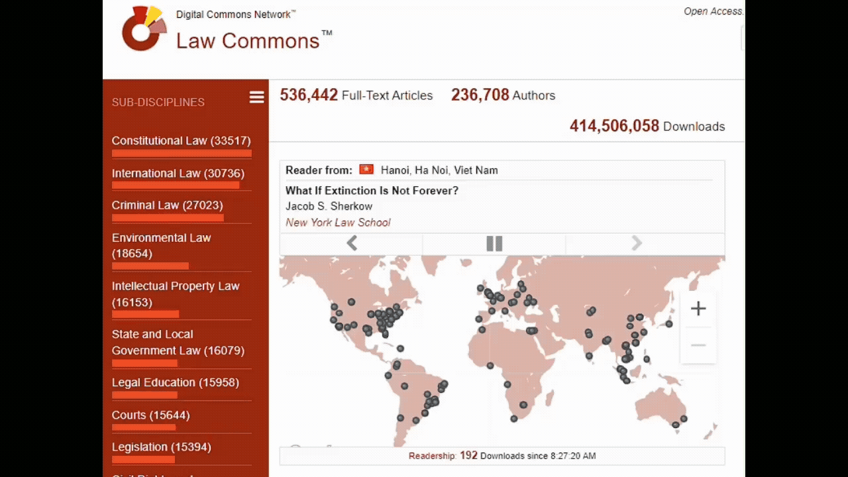
Task: Go to the previous reader entry
Action: (x=352, y=243)
